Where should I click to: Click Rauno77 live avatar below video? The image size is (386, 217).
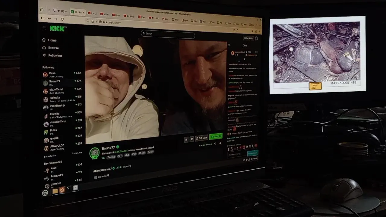click(95, 153)
